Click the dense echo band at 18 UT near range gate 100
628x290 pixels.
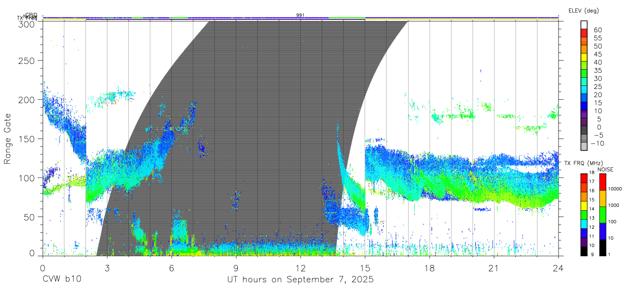(429, 174)
